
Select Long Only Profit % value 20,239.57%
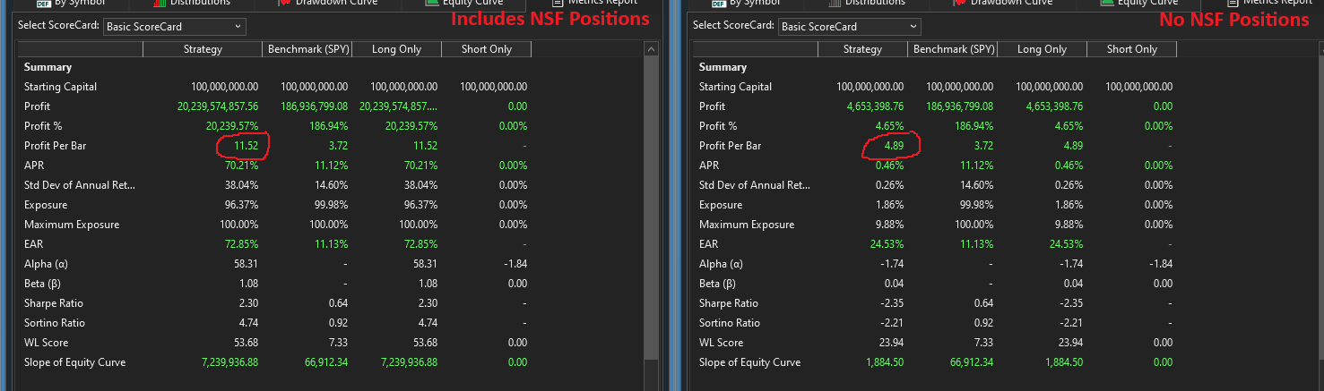[x=411, y=126]
